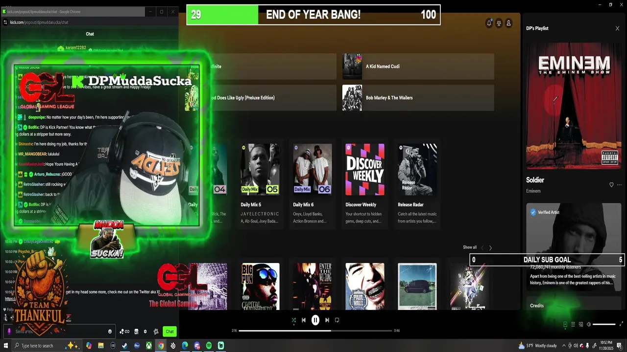Screen dimensions: 627x352
Task: Open the Daily Mix 6 card
Action: pyautogui.click(x=313, y=184)
